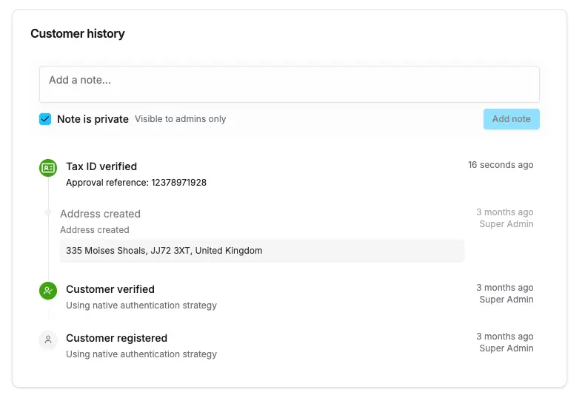This screenshot has width=582, height=395.
Task: Click the Note is private label
Action: pos(93,119)
